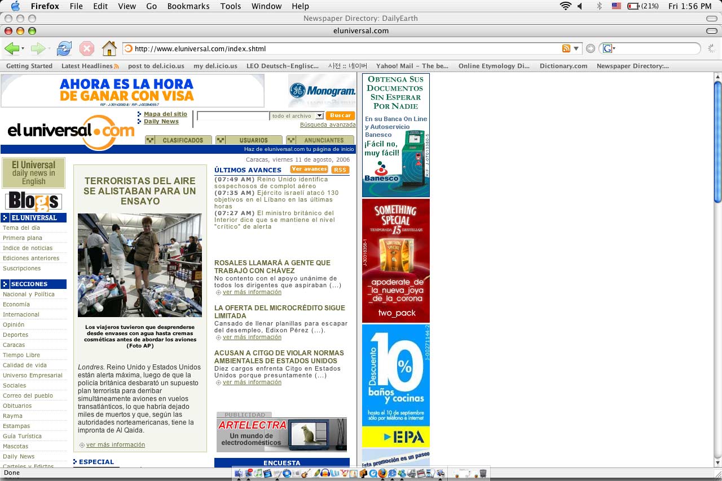Click the RSS feed icon in the address bar
This screenshot has height=481, width=722.
pos(566,48)
